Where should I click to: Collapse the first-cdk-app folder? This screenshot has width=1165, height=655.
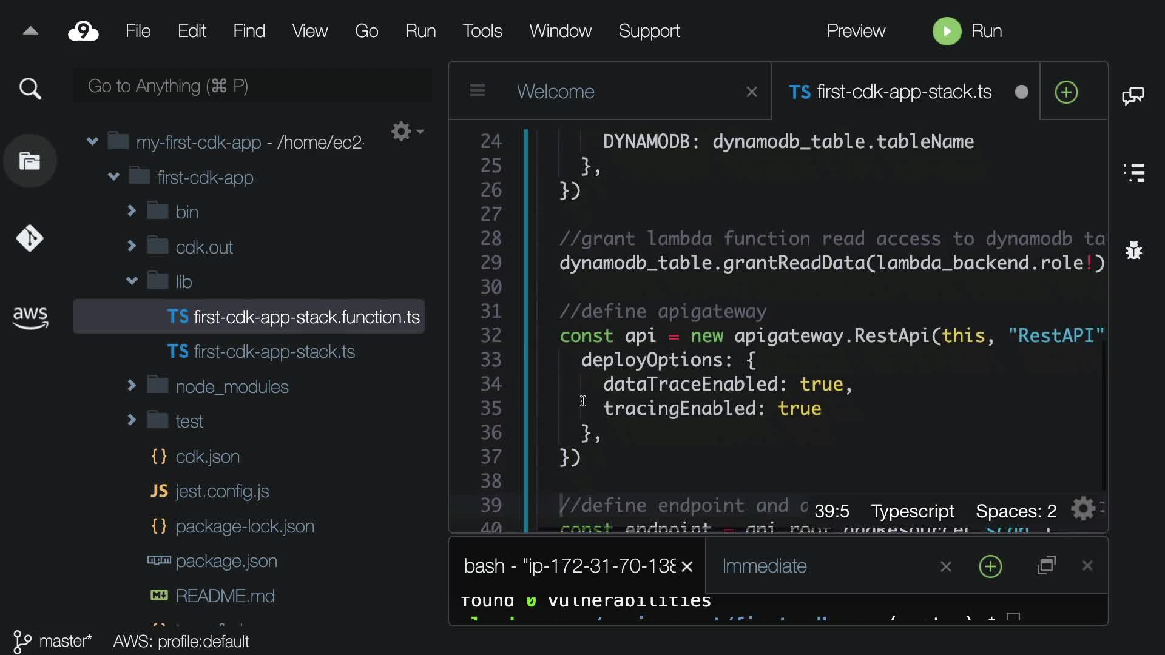pyautogui.click(x=113, y=177)
